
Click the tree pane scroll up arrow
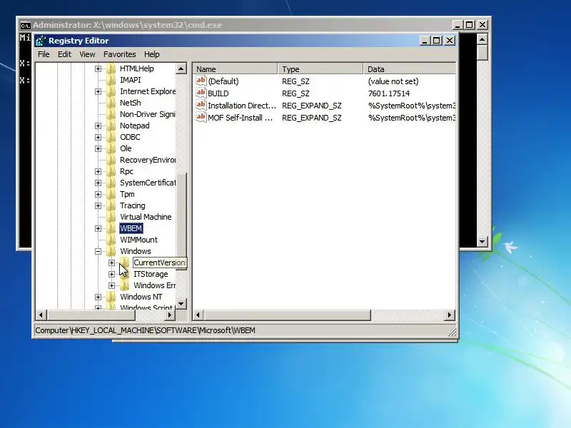181,68
